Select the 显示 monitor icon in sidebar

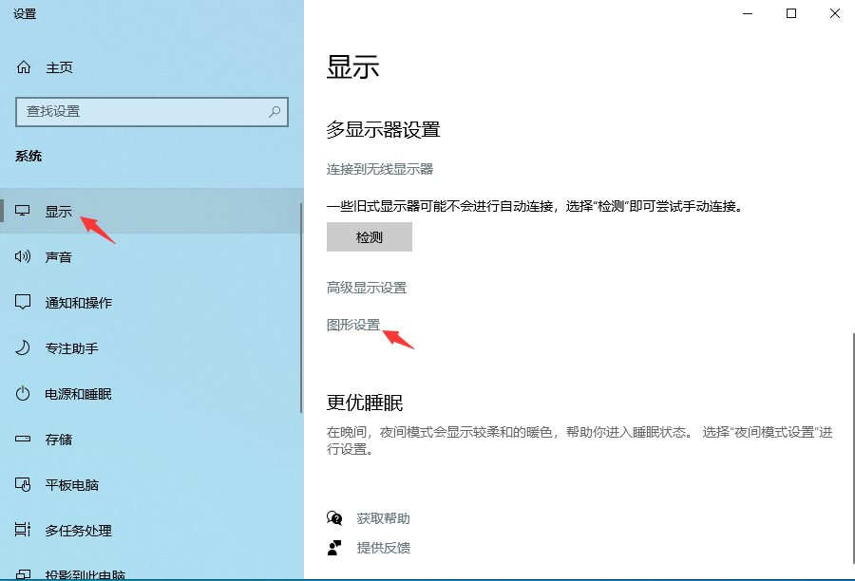click(x=23, y=211)
